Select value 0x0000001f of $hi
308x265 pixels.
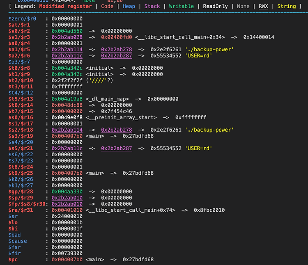[67, 229]
